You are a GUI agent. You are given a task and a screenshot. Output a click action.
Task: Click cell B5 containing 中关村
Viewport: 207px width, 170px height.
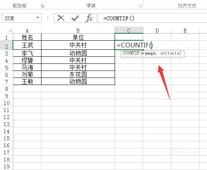click(x=78, y=67)
